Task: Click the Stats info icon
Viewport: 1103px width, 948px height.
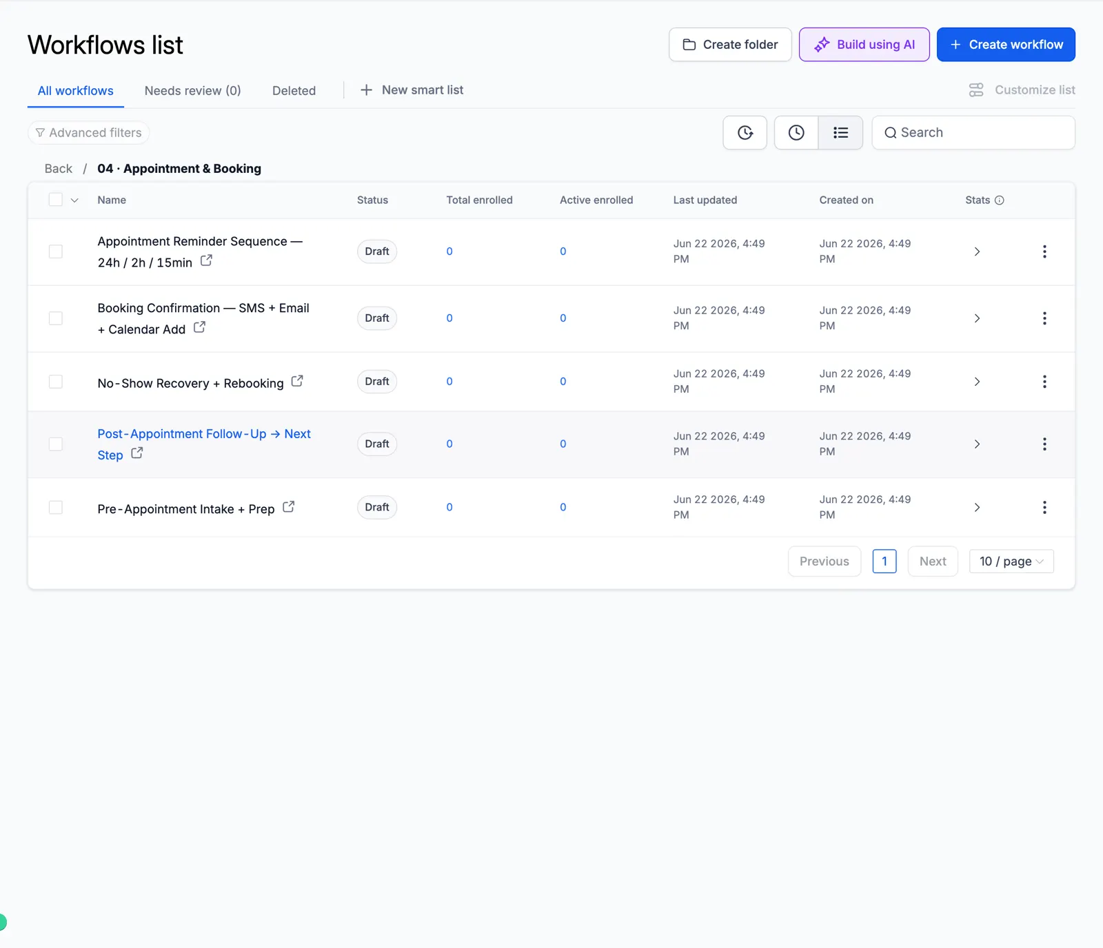Action: (x=1000, y=200)
